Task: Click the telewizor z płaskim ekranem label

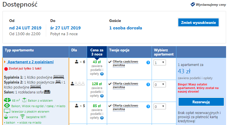Action: (x=30, y=112)
